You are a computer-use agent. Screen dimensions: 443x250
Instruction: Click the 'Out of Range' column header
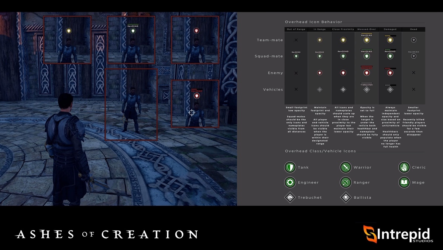(x=296, y=29)
